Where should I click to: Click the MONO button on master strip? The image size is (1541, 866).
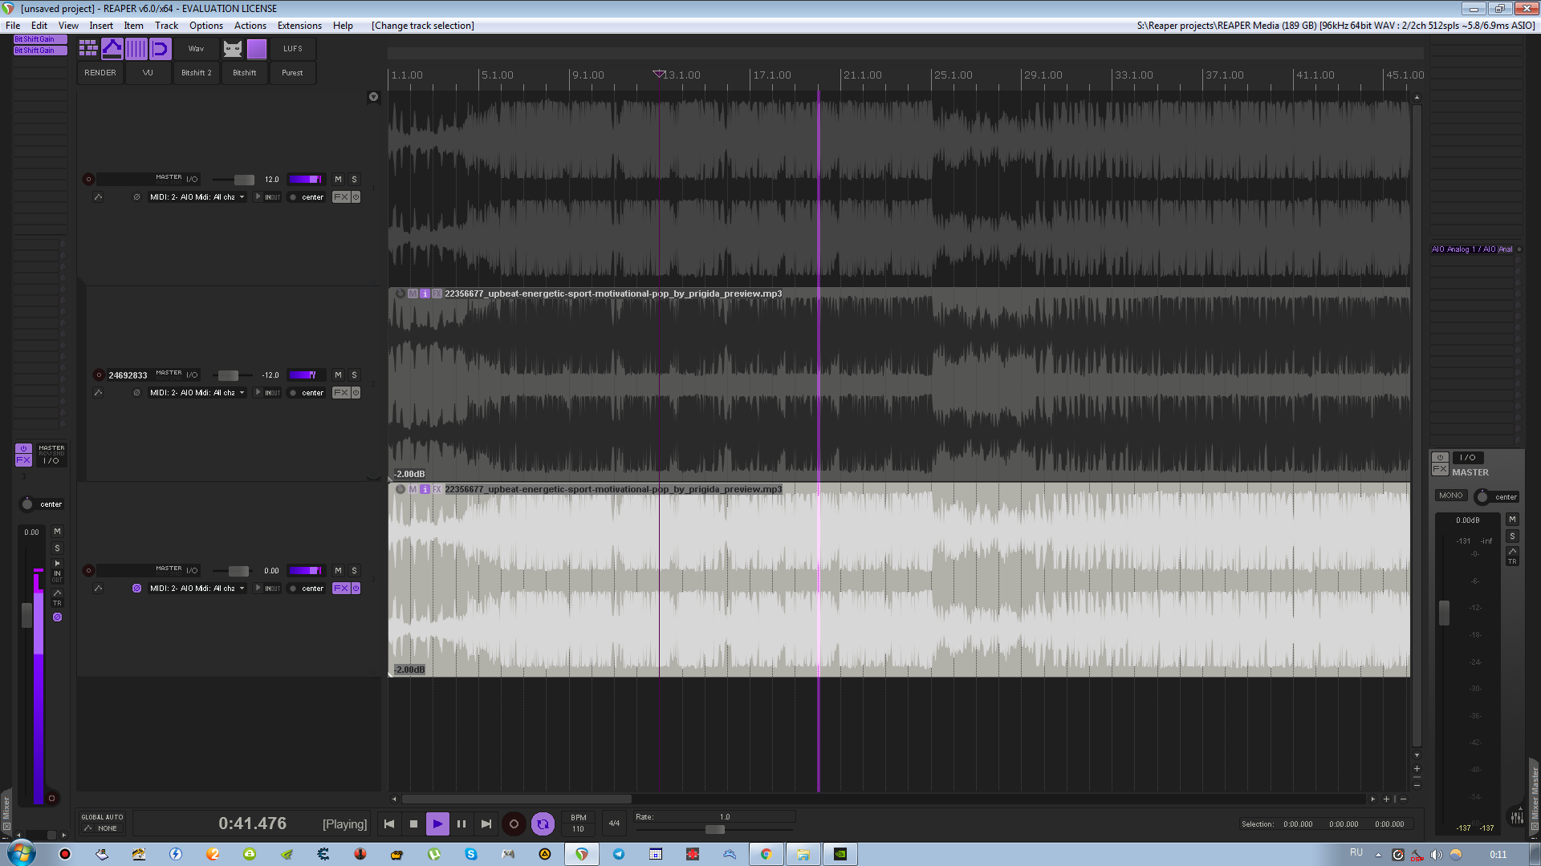point(1450,496)
